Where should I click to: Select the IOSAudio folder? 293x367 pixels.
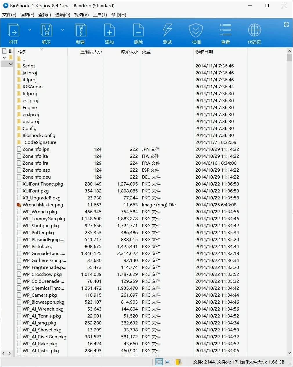(32, 87)
